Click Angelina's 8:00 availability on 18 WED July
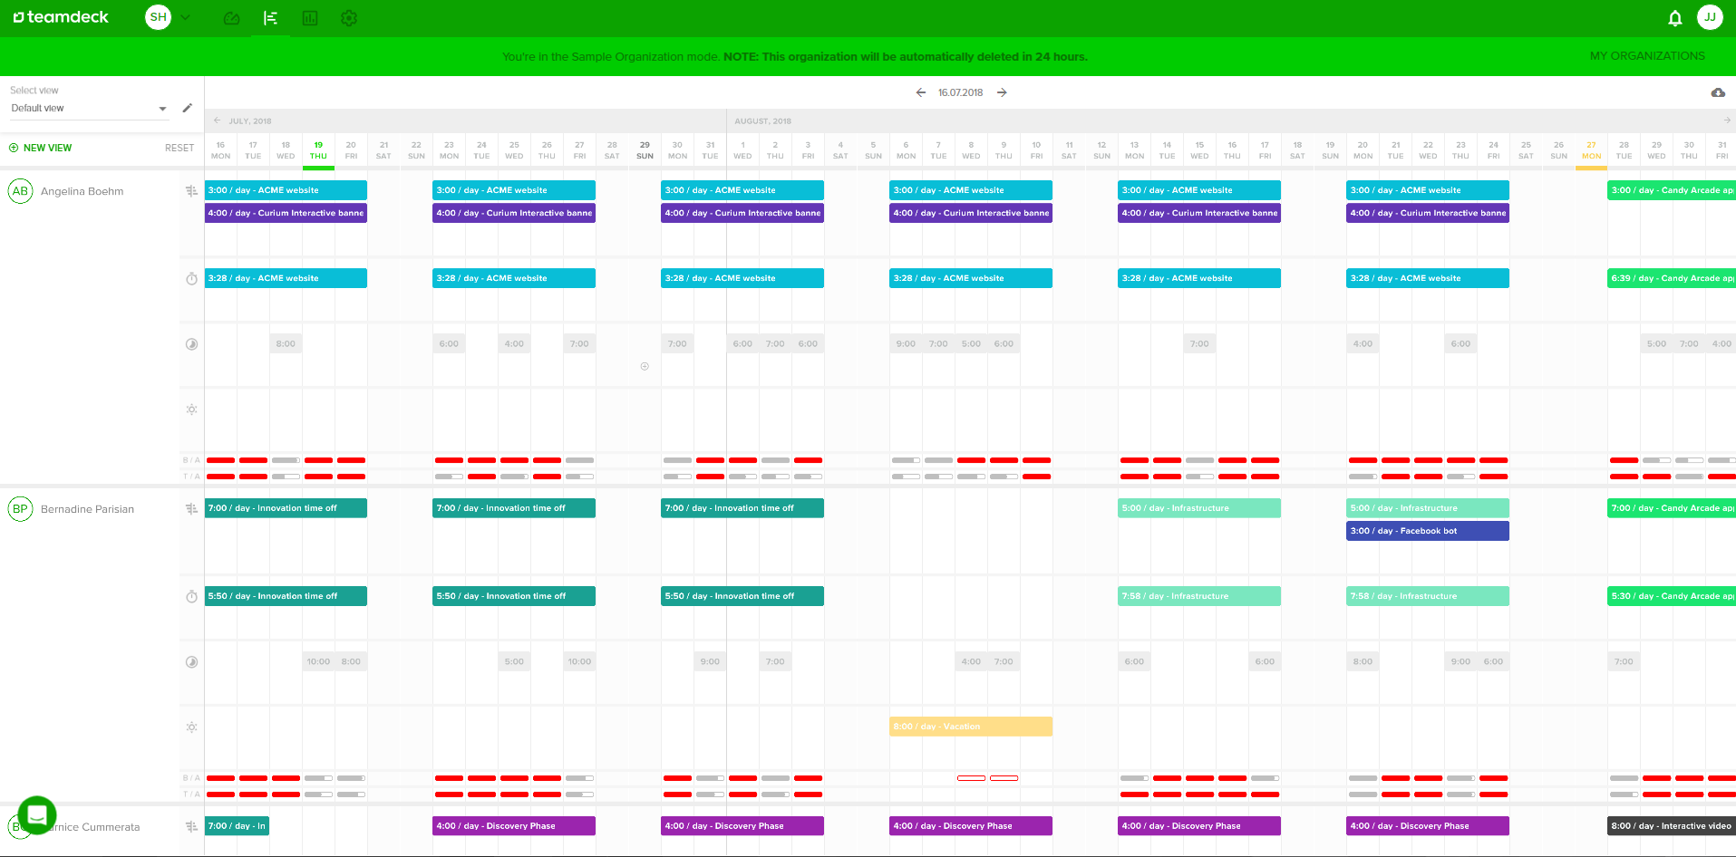The width and height of the screenshot is (1736, 857). pyautogui.click(x=286, y=344)
